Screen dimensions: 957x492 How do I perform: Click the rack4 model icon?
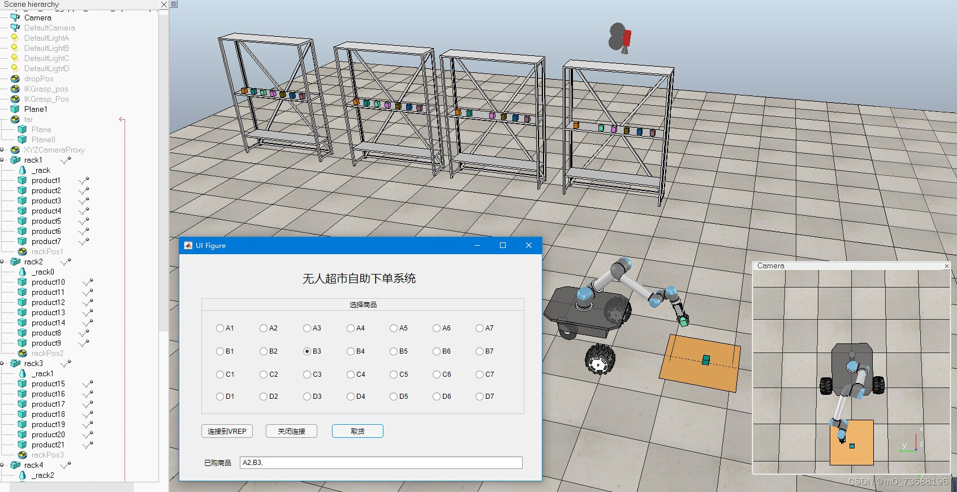pyautogui.click(x=15, y=465)
